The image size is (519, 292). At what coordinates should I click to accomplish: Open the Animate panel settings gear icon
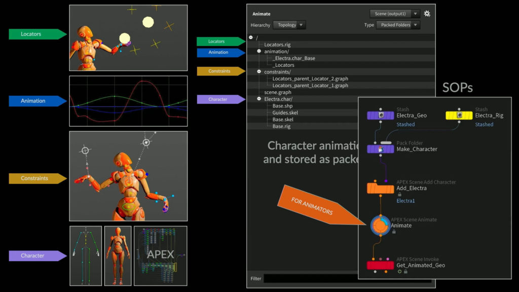[427, 14]
